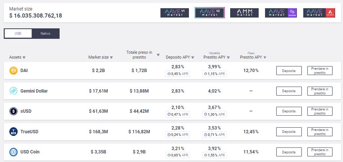Open the USD Coin asset name
Screen dimensions: 343x162
[x=30, y=152]
